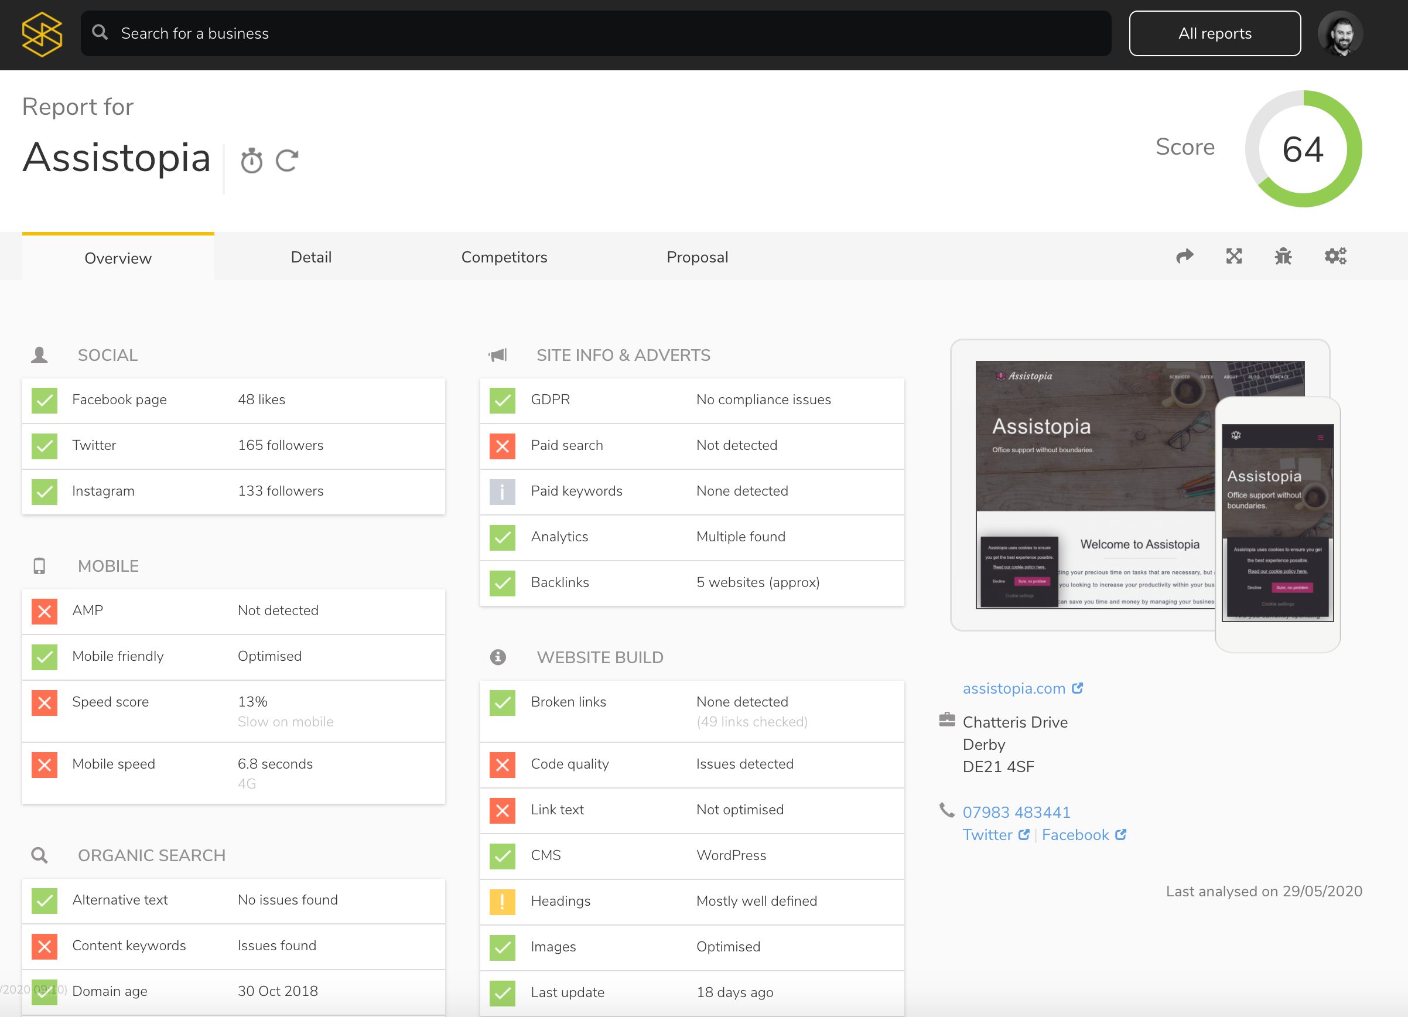This screenshot has height=1017, width=1408.
Task: Expand the report to fullscreen
Action: [x=1235, y=257]
